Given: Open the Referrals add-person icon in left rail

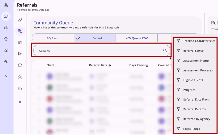Looking at the screenshot, I should pyautogui.click(x=6, y=17).
